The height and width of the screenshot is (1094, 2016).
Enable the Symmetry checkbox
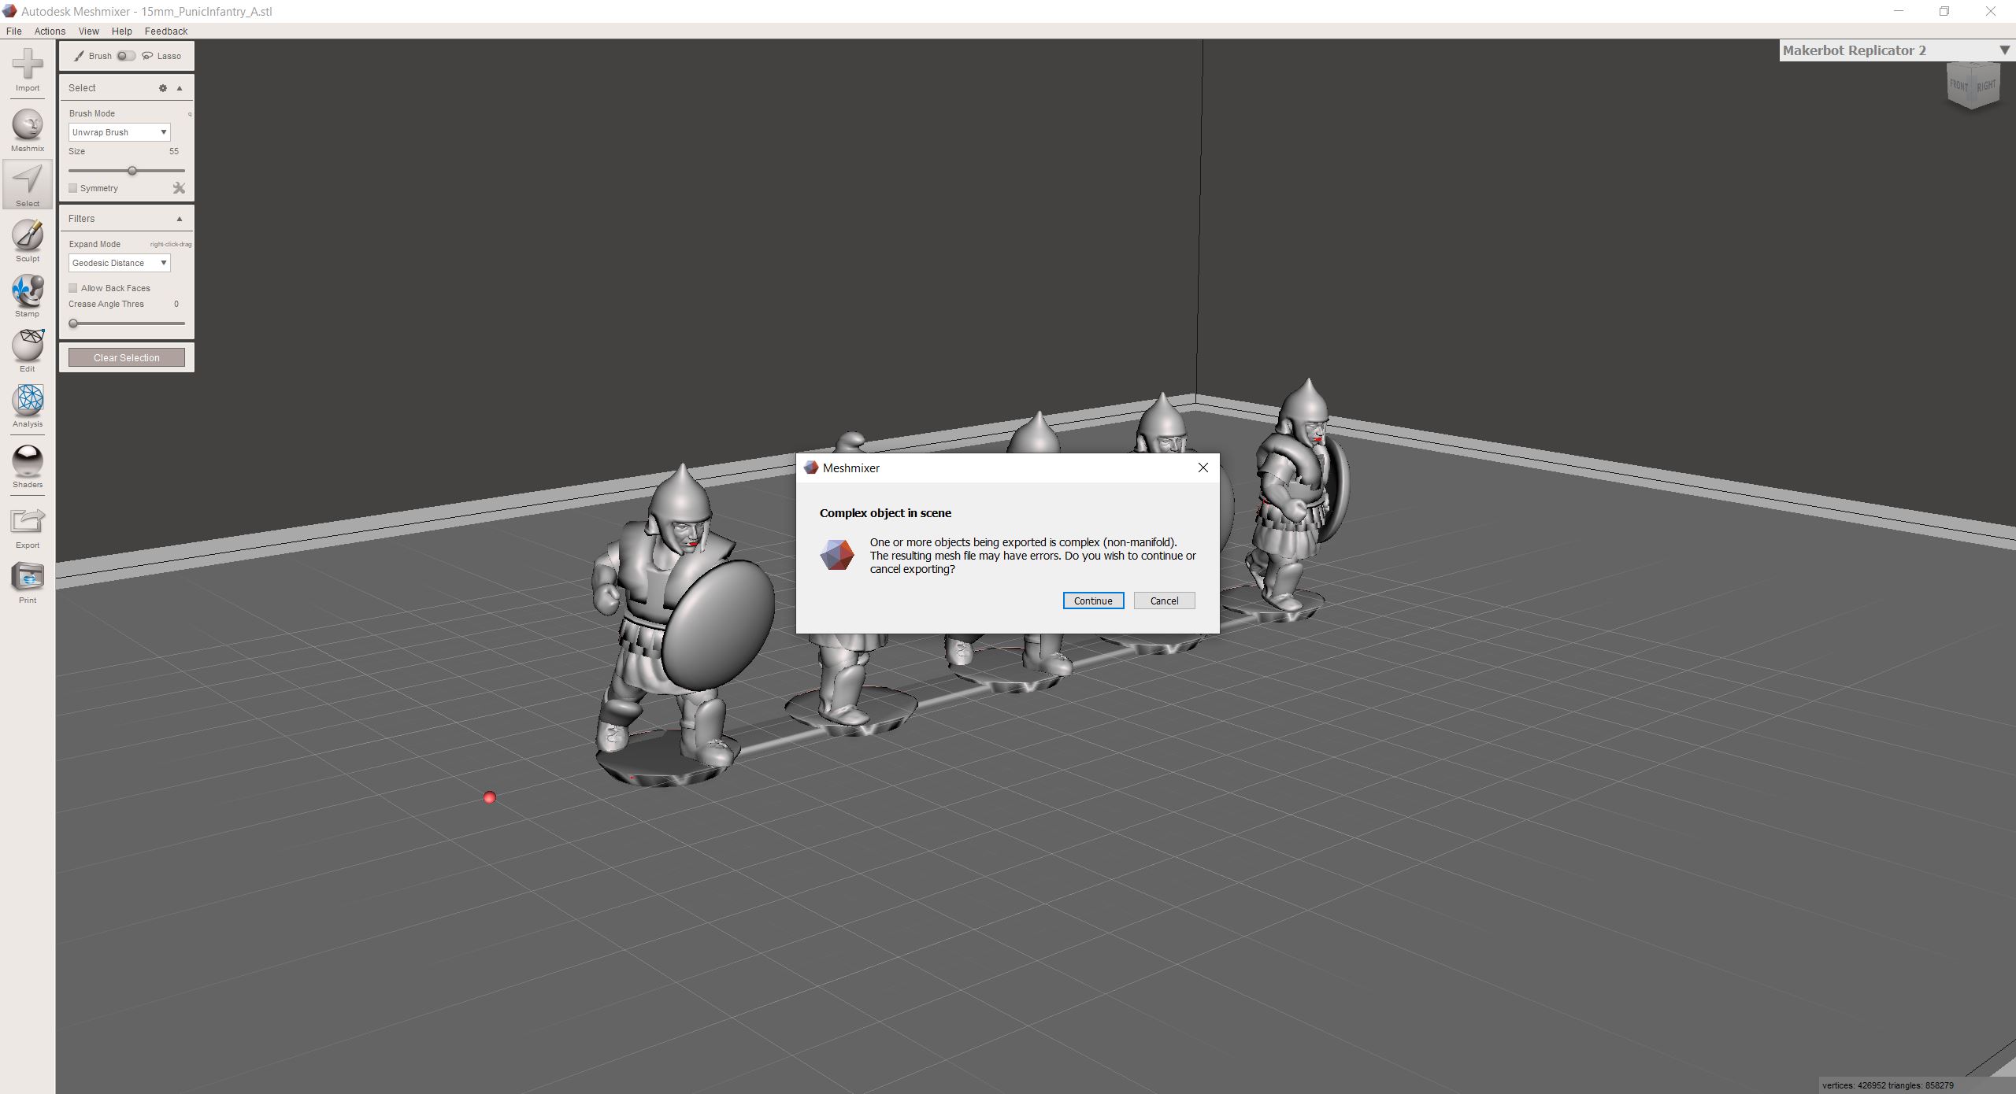(73, 188)
